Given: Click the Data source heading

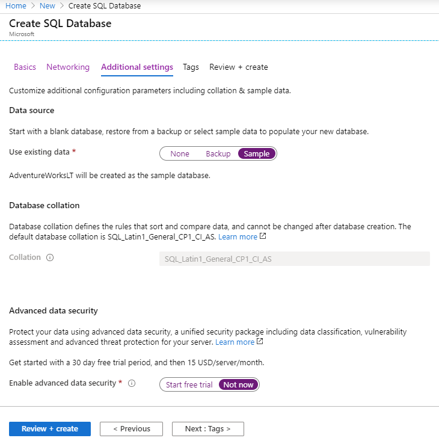Looking at the screenshot, I should pos(31,110).
